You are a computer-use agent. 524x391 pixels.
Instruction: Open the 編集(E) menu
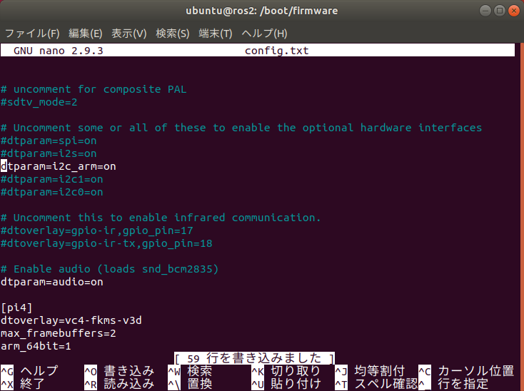pos(85,34)
